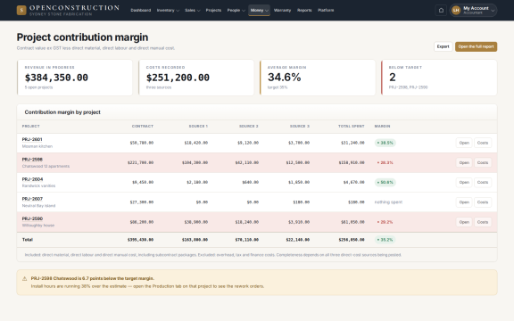514x321 pixels.
Task: Click 'Chatswood 12 apartments' project name
Action: point(46,167)
